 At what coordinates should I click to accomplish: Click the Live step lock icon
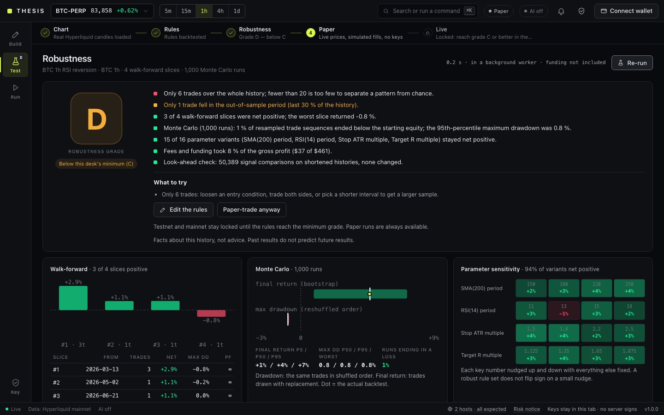pos(428,33)
